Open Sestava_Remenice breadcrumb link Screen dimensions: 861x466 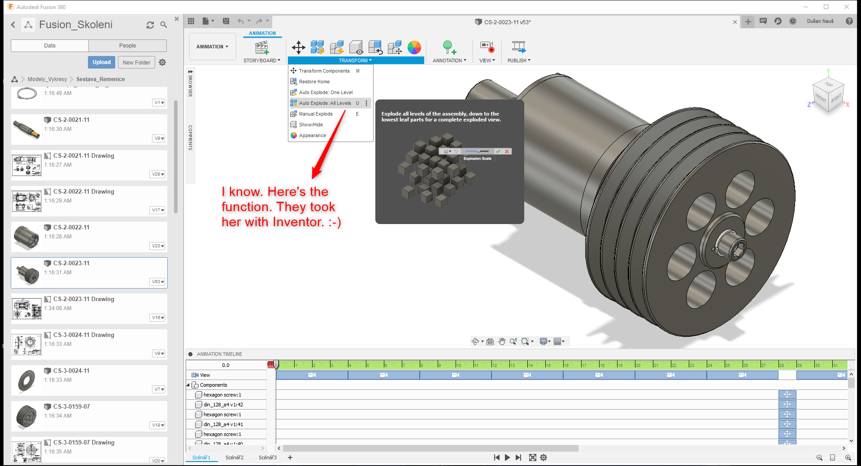tap(100, 79)
